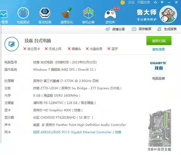Click 生成报表 to generate report
The height and width of the screenshot is (155, 181).
tap(167, 29)
